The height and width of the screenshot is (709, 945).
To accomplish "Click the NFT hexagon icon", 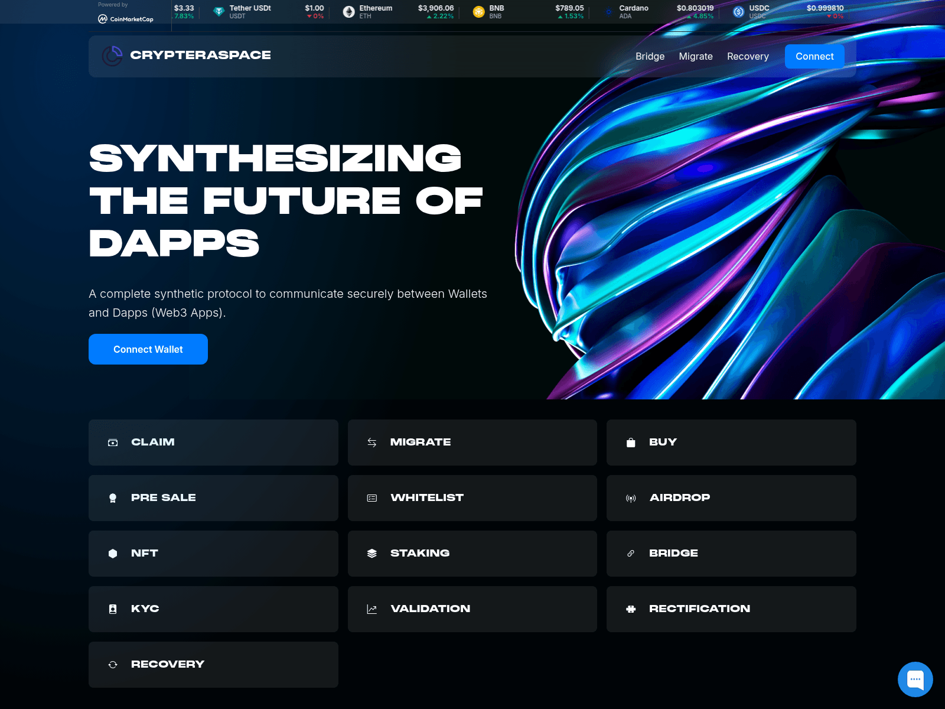I will tap(113, 554).
